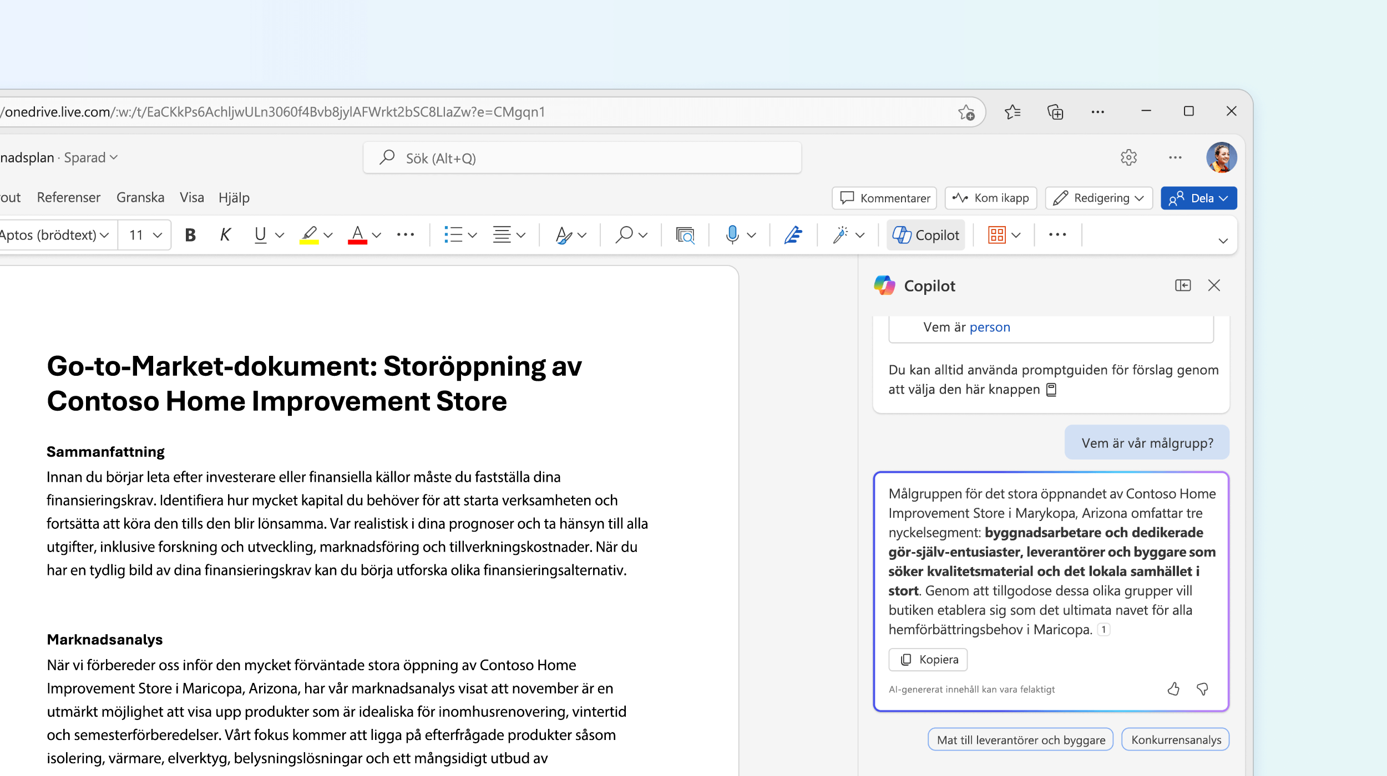The height and width of the screenshot is (776, 1387).
Task: Add page to favorites star icon
Action: [966, 112]
